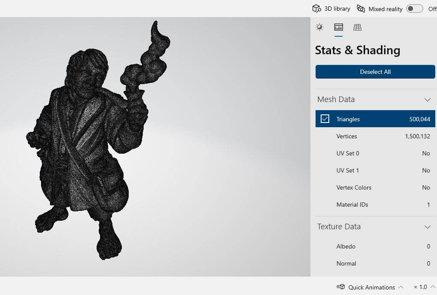Collapse the Mesh Data section
437x295 pixels.
[x=427, y=99]
